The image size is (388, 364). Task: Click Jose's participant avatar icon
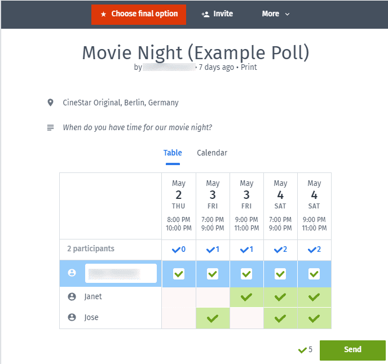click(72, 317)
